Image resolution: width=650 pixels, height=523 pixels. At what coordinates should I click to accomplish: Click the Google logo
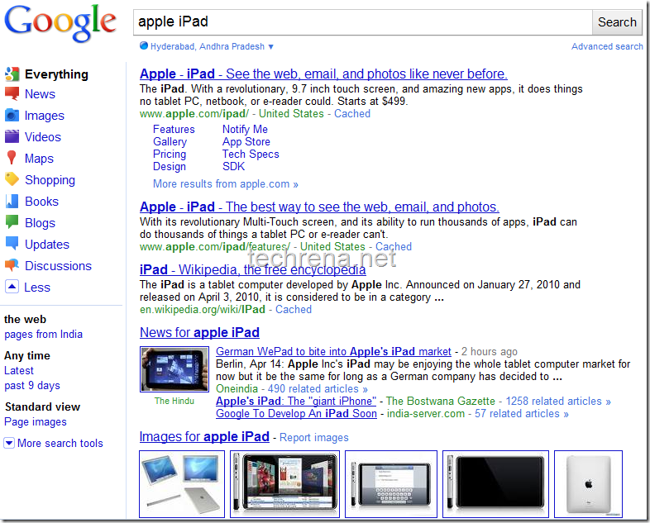60,23
